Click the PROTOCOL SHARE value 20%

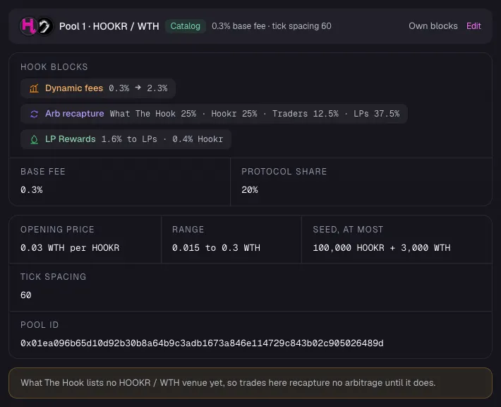pyautogui.click(x=250, y=190)
